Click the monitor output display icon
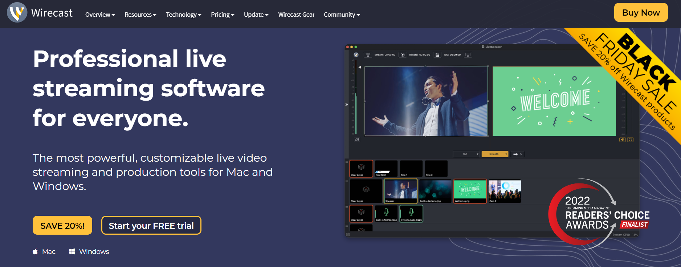The image size is (681, 267). (468, 55)
